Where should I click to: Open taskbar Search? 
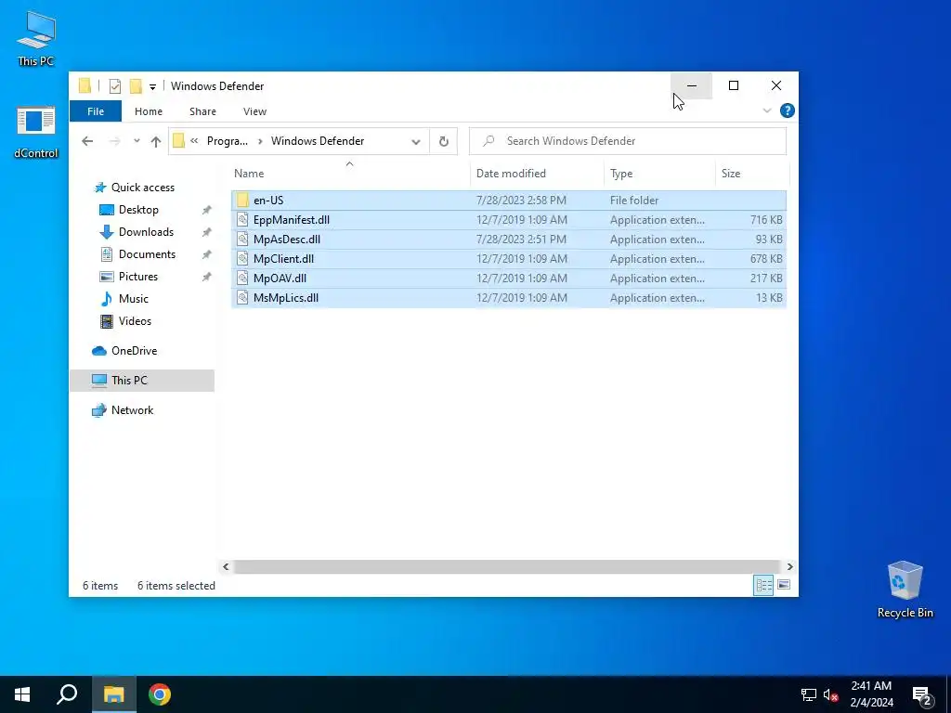(x=67, y=694)
